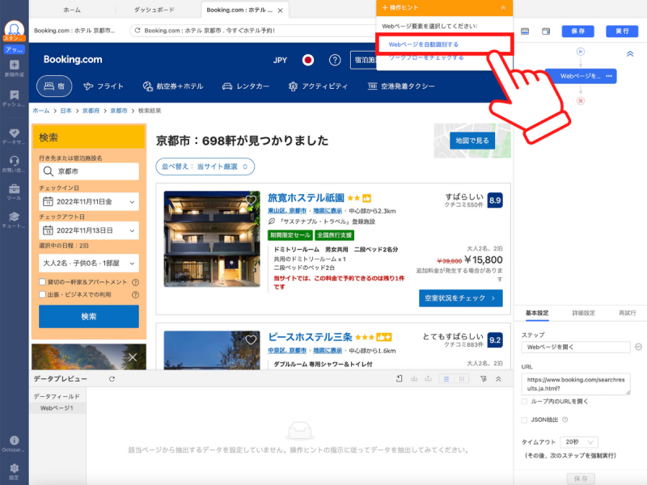Open the three dots on Webページ workflow step
Screen dimensions: 647x485
(x=609, y=76)
